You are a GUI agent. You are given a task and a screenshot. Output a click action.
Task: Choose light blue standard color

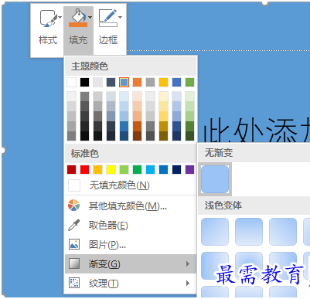[x=150, y=169]
